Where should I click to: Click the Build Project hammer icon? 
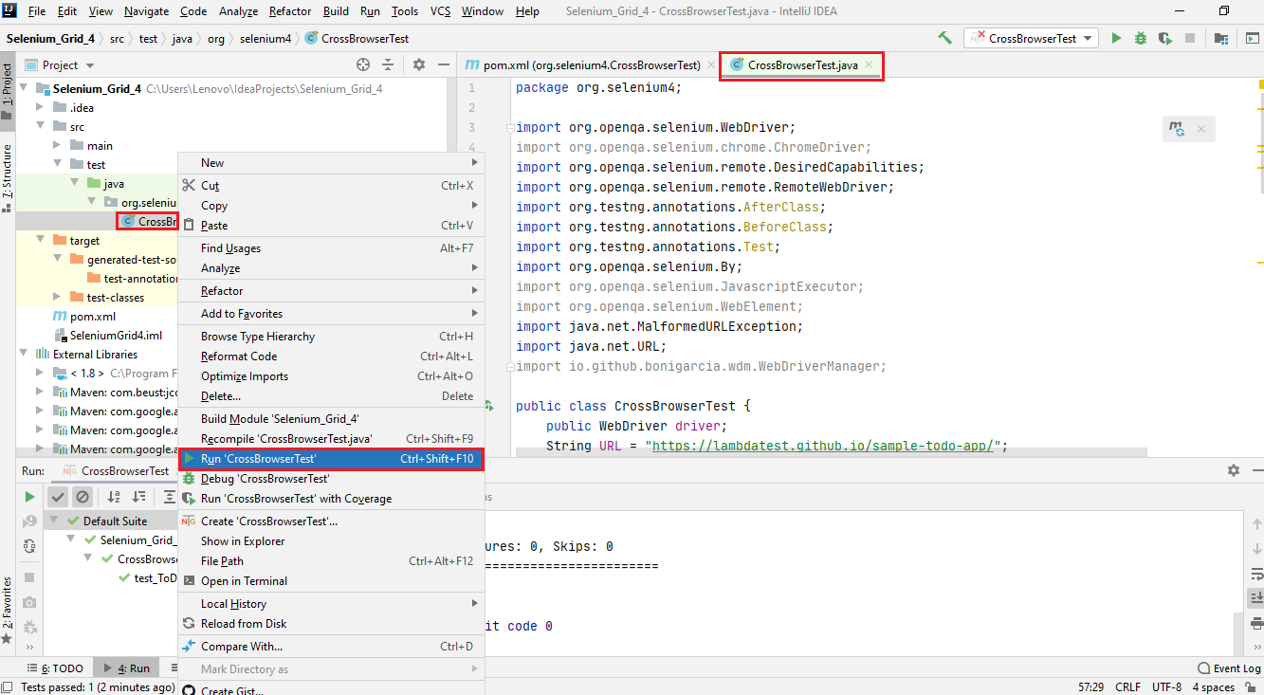tap(944, 38)
